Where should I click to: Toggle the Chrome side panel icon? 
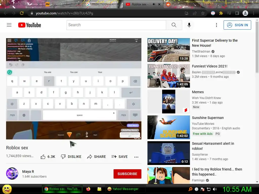237,13
